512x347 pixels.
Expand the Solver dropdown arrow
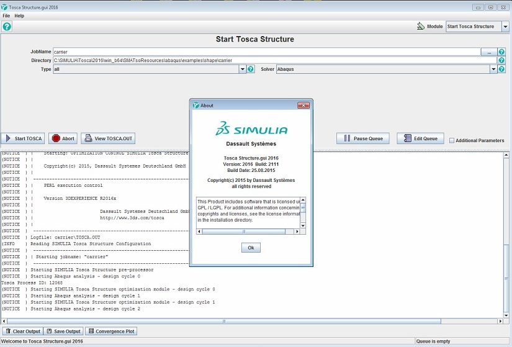(x=493, y=69)
